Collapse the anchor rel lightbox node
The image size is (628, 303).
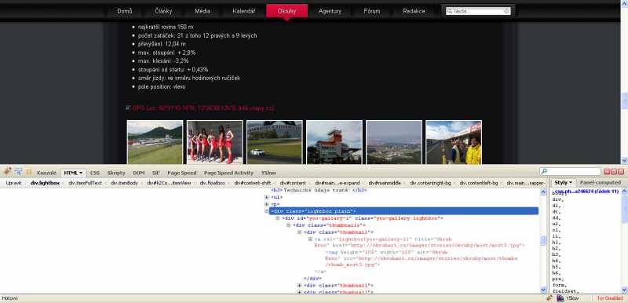click(x=310, y=239)
